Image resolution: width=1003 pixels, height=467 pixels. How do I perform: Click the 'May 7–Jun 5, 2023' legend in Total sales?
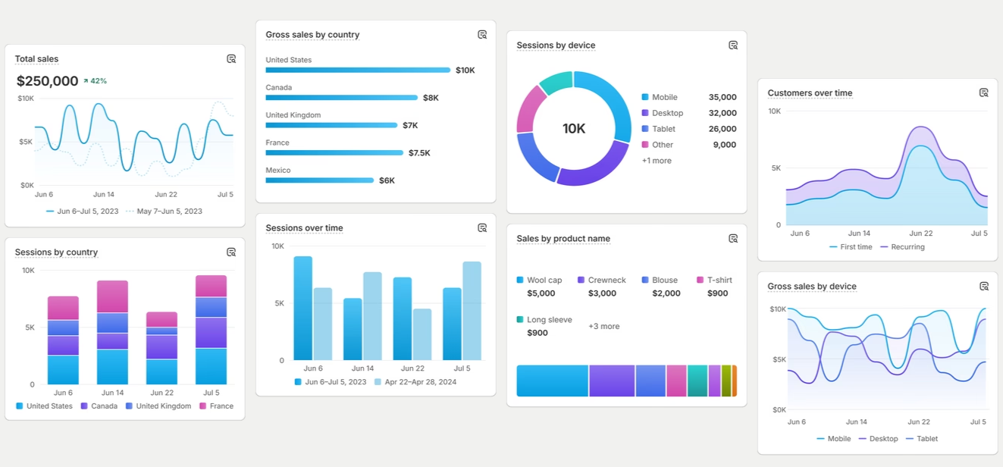click(165, 212)
